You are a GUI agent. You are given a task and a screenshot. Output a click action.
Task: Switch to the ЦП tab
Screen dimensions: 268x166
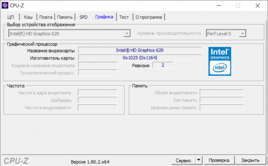(10, 17)
